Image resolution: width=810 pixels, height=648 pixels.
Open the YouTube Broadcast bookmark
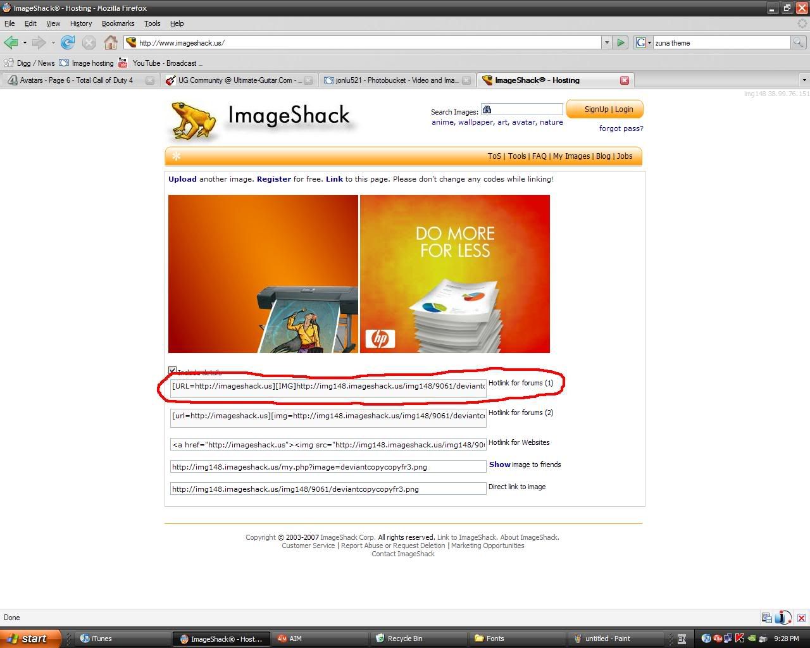click(159, 63)
